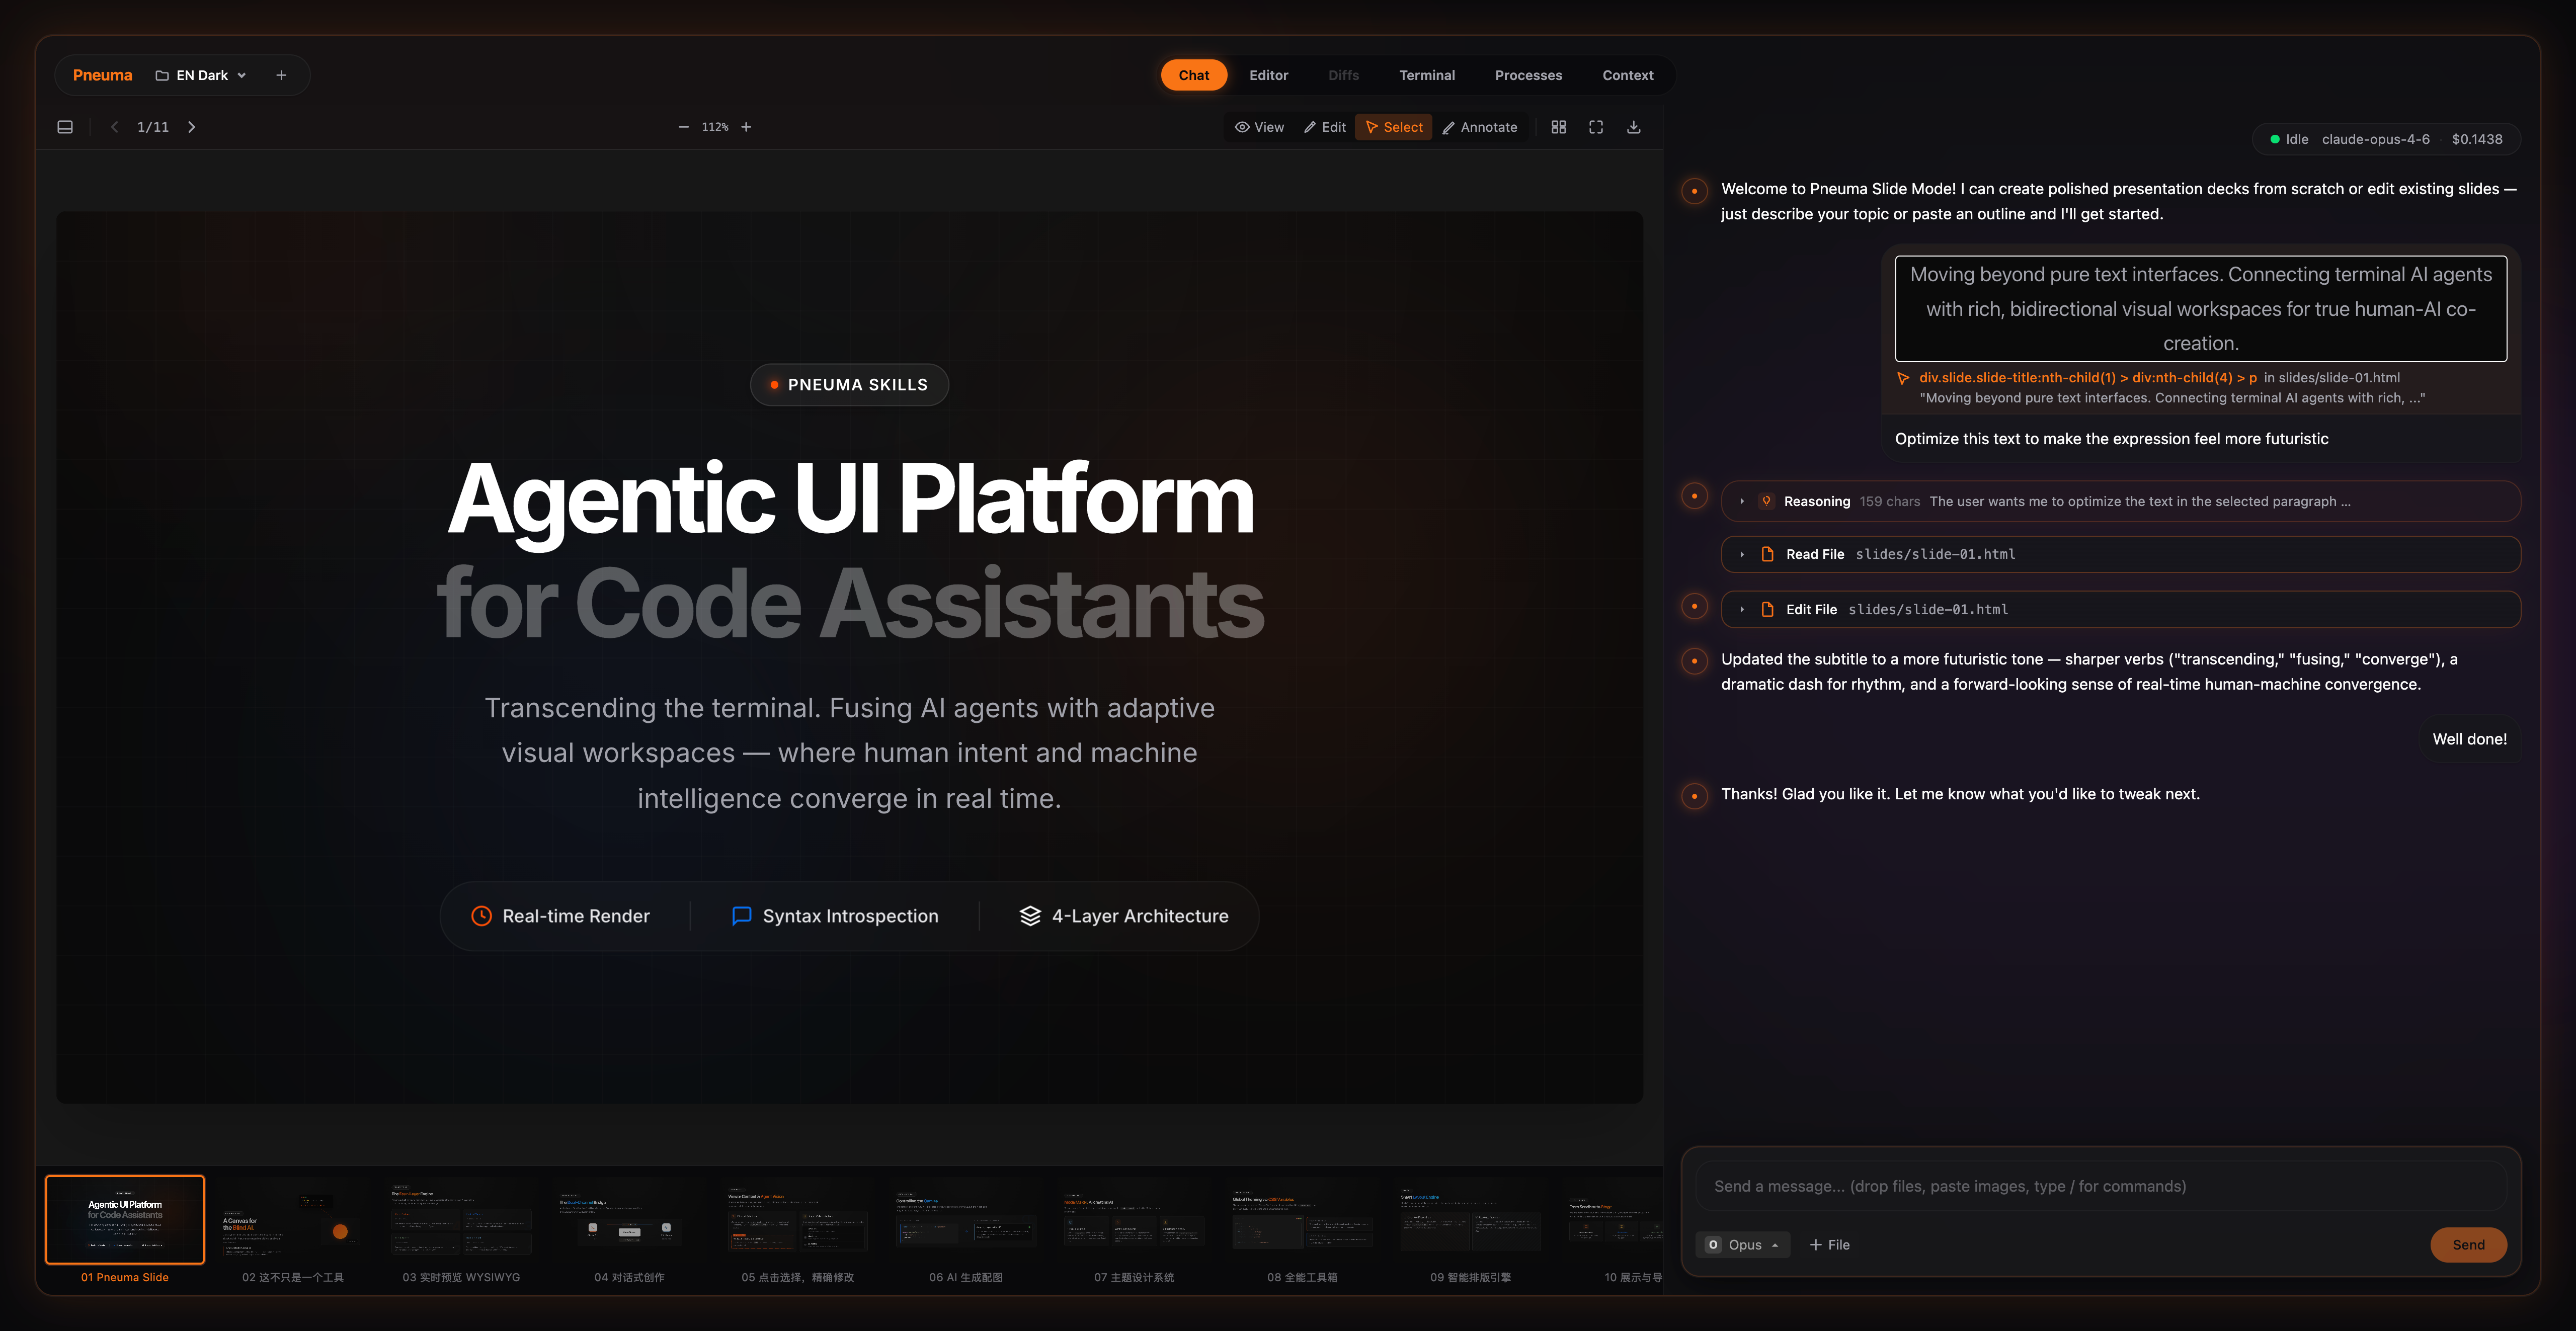The width and height of the screenshot is (2576, 1331).
Task: Expand the Edit File slide-01.html entry
Action: 1742,609
